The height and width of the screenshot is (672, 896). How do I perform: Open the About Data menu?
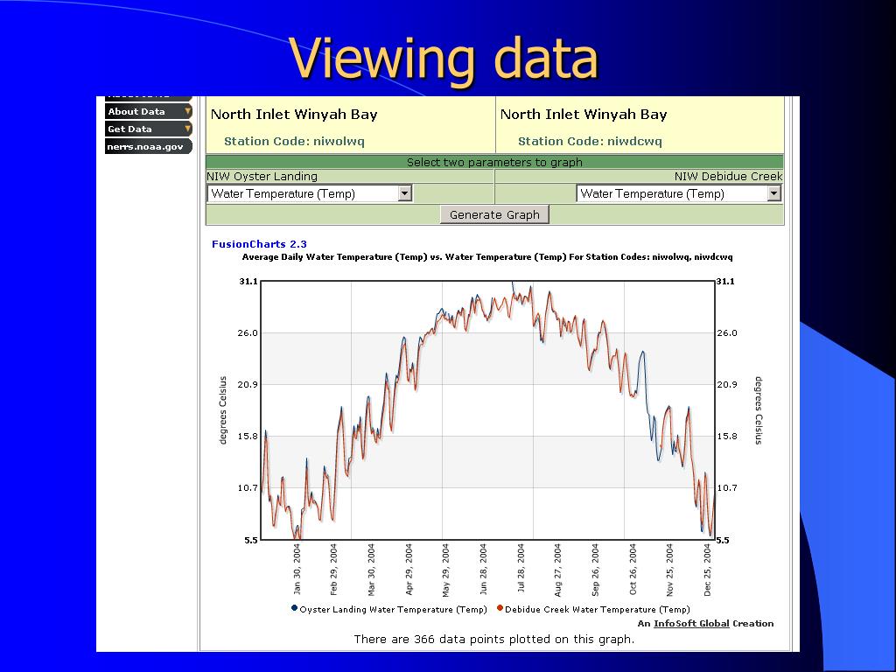pos(148,111)
